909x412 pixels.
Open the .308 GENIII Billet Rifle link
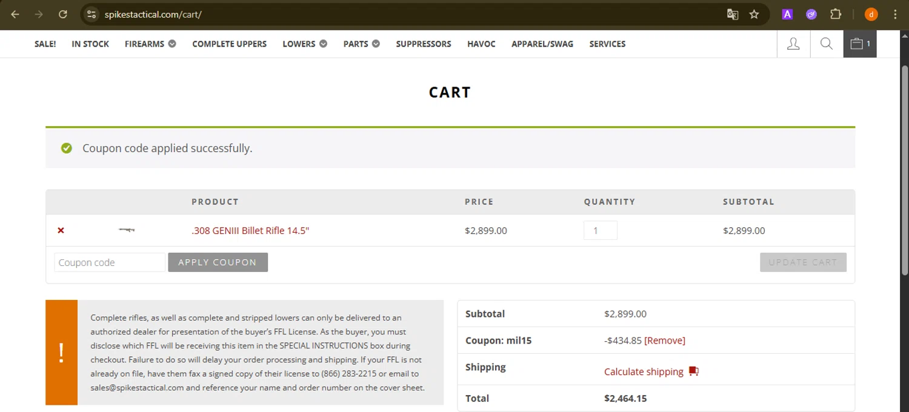coord(250,230)
